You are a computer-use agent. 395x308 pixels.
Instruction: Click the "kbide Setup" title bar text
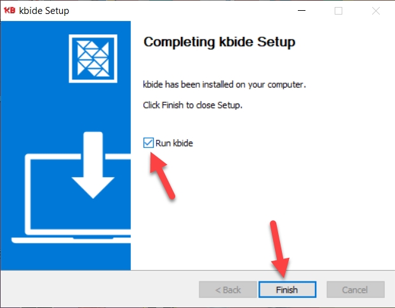(45, 11)
